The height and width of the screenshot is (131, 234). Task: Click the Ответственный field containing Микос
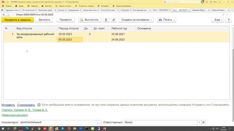click(161, 122)
